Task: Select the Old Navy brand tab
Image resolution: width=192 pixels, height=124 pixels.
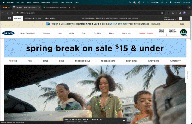Action: coord(18,18)
